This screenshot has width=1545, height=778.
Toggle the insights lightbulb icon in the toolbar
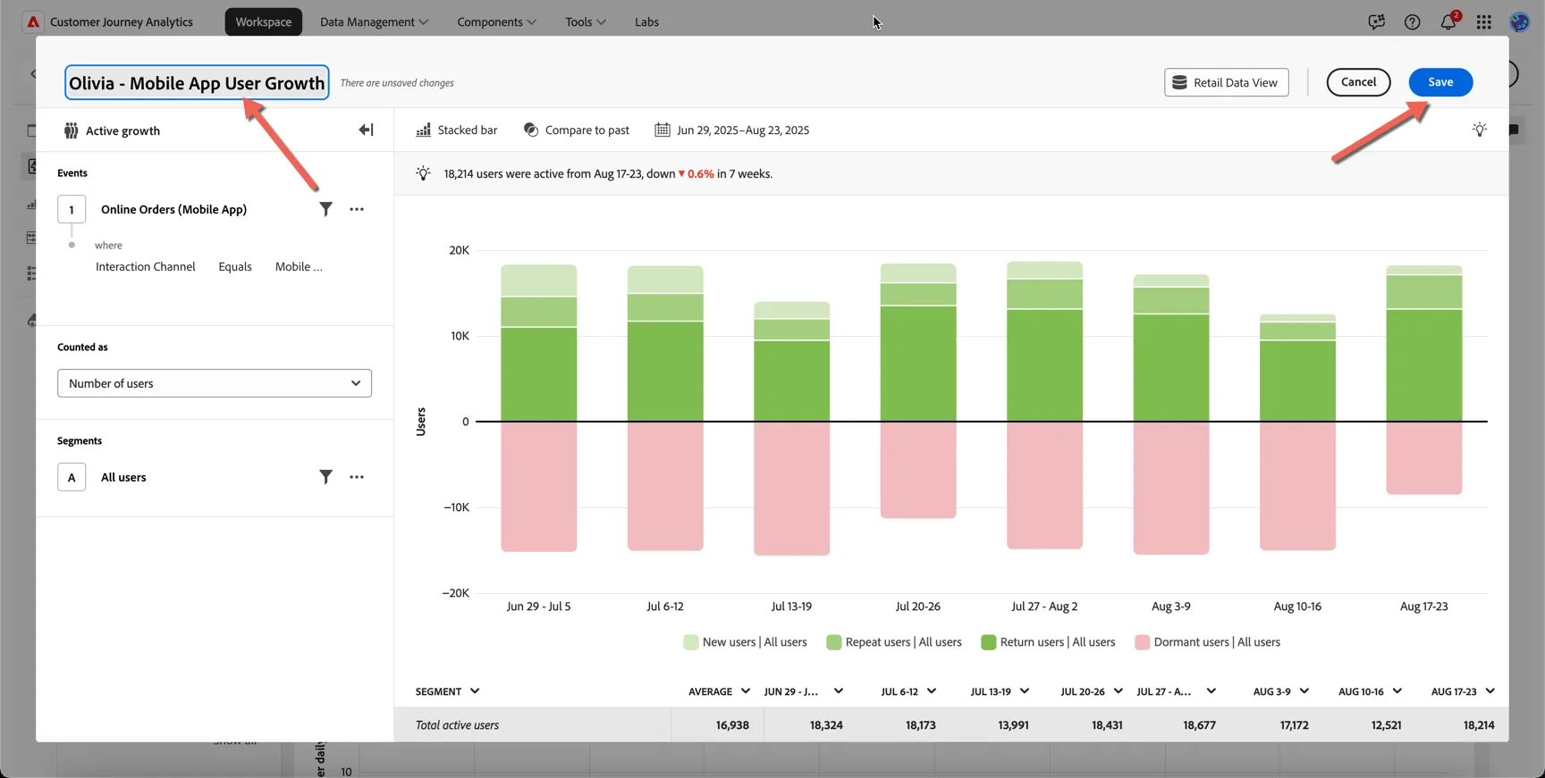point(1480,130)
